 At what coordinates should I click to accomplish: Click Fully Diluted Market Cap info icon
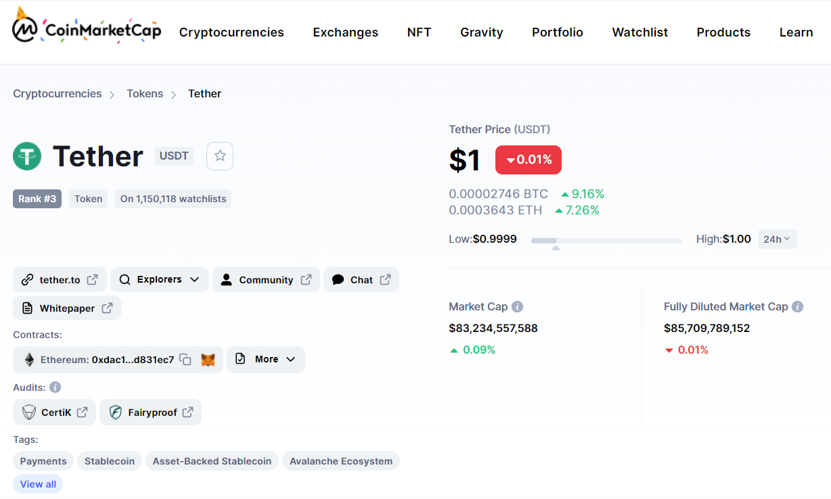coord(798,306)
